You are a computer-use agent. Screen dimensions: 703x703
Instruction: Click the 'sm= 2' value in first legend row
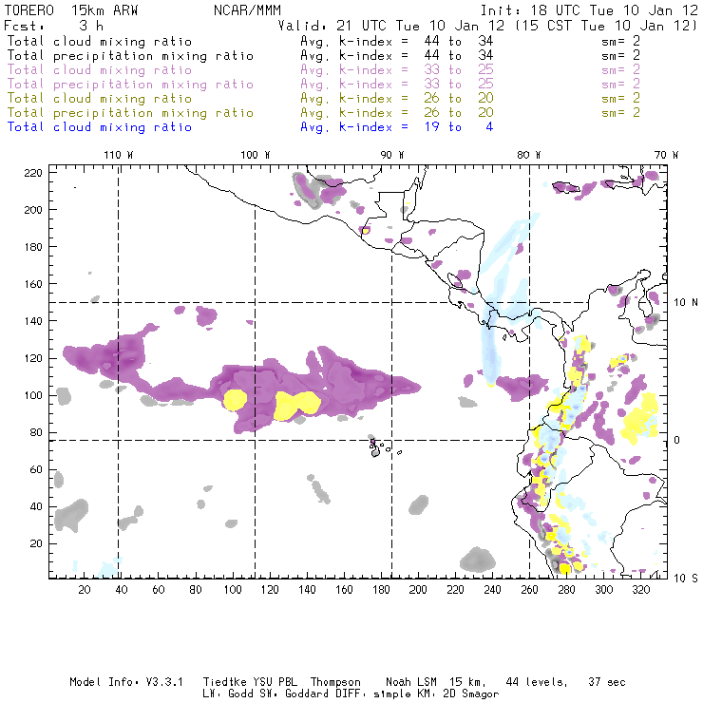[x=620, y=41]
